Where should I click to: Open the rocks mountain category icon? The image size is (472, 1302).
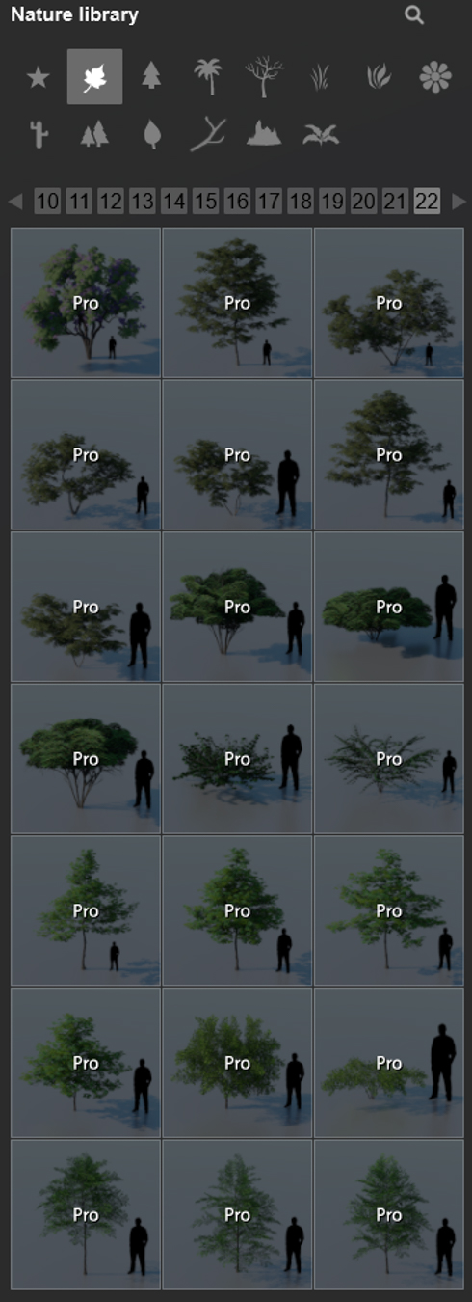click(x=264, y=133)
